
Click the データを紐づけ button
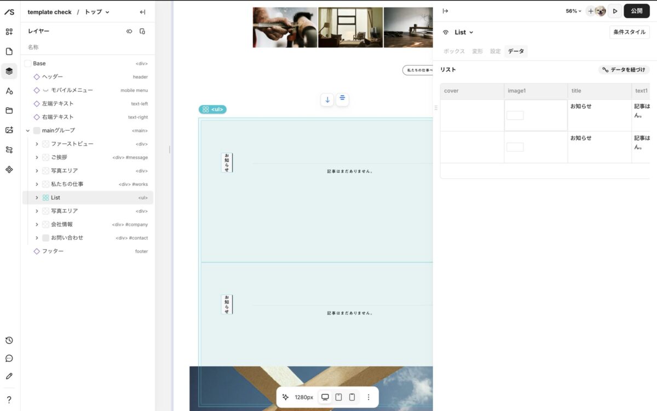pyautogui.click(x=624, y=70)
